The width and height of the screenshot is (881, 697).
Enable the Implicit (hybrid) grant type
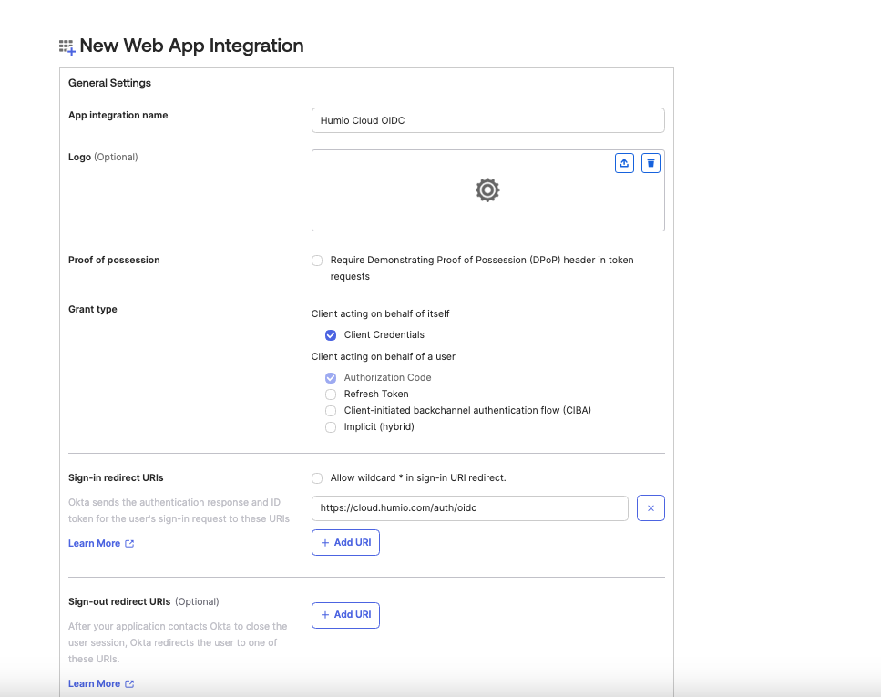(331, 426)
